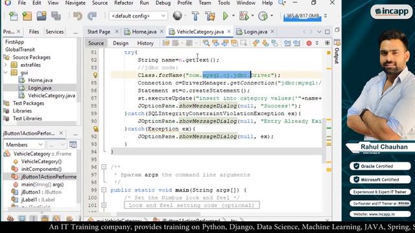The height and width of the screenshot is (233, 415).
Task: Open the Tools menu
Action: [x=224, y=3]
